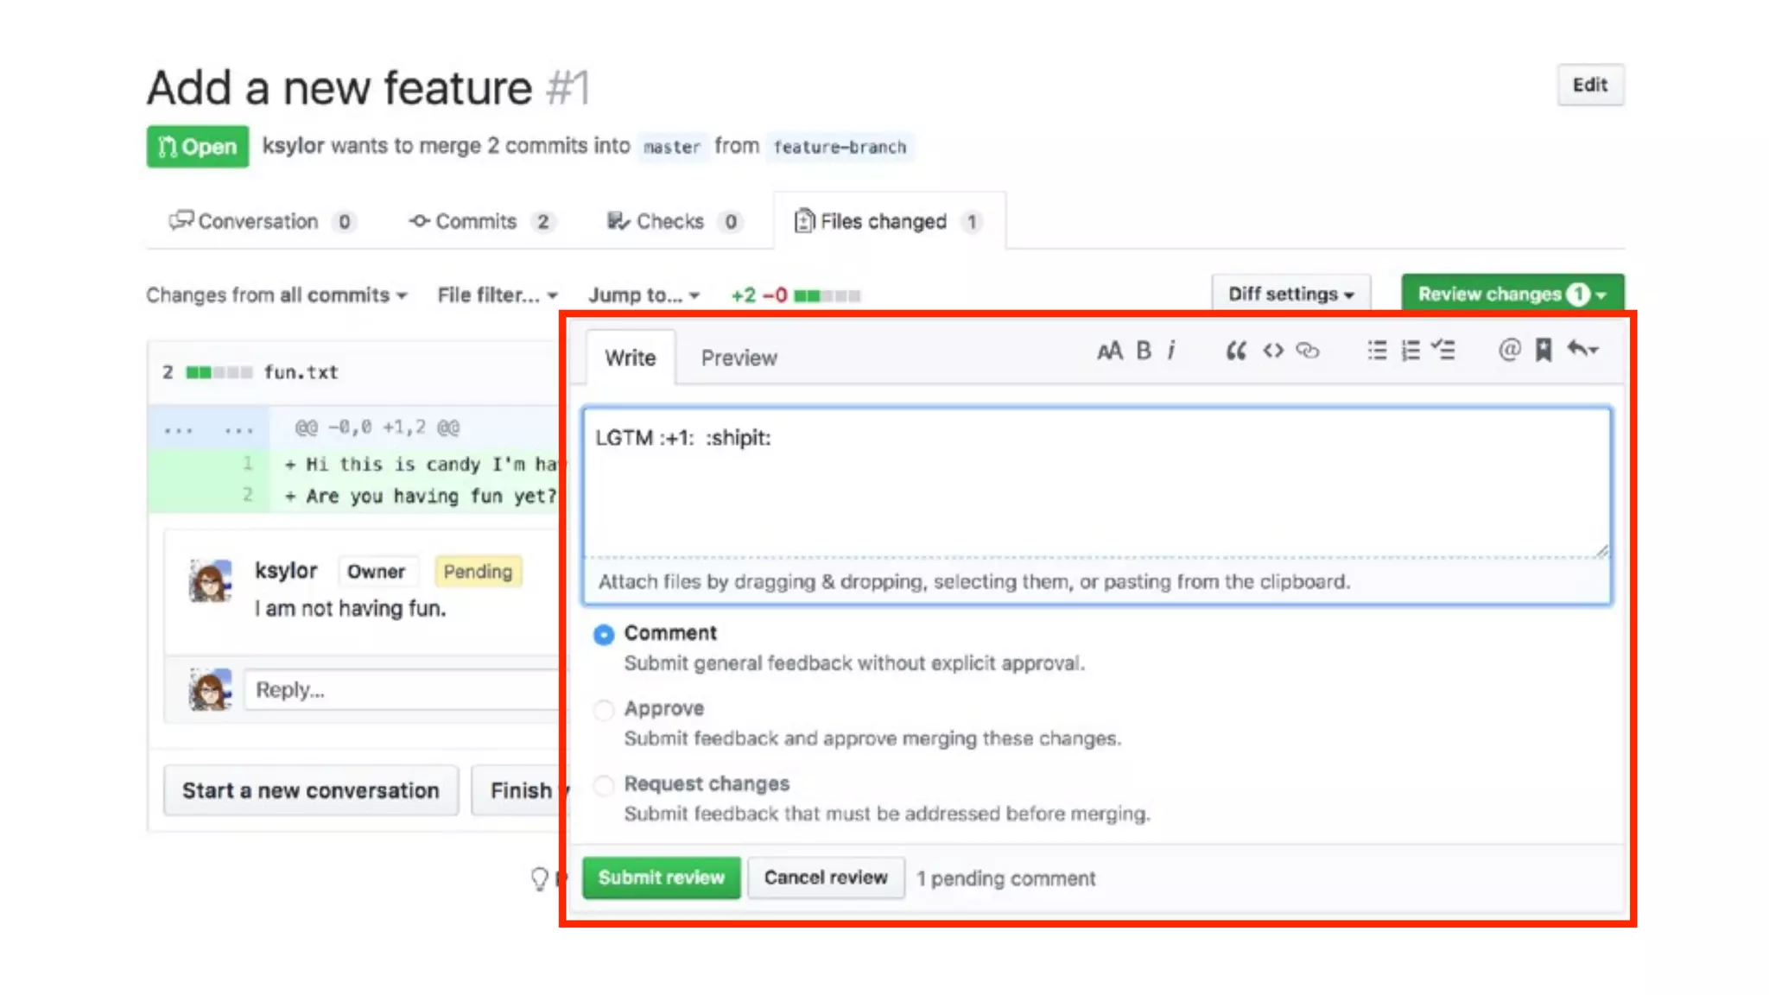Toggle bold formatting in comment editor
1769x995 pixels.
coord(1144,351)
